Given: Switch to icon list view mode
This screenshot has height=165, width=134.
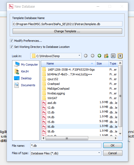Looking at the screenshot, I should point(113,56).
